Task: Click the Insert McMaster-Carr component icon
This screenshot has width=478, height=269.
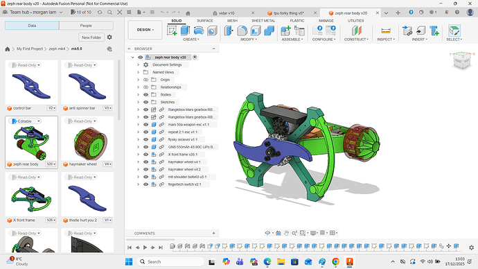Action: [x=434, y=31]
